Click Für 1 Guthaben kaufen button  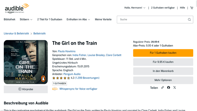[x=163, y=53]
